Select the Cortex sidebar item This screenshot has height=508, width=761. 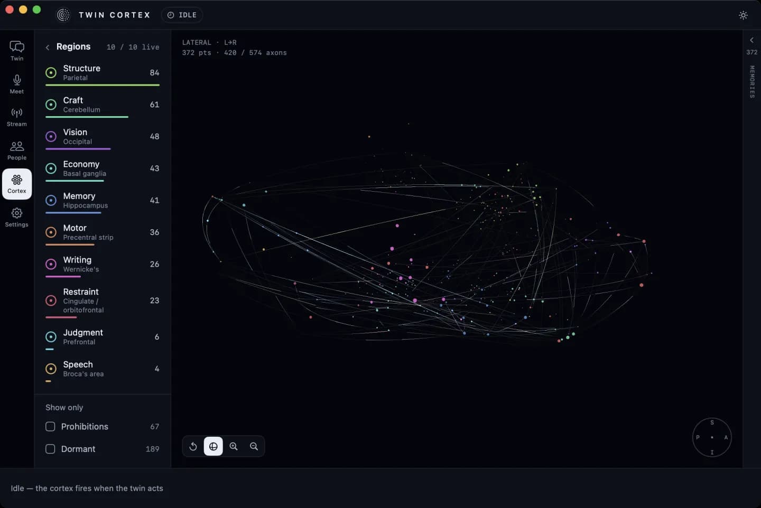[17, 184]
